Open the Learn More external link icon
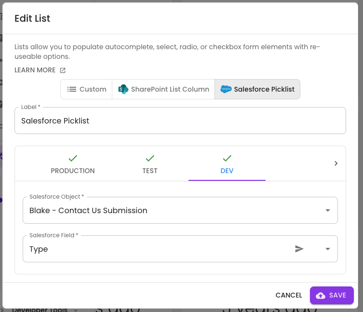 point(63,70)
